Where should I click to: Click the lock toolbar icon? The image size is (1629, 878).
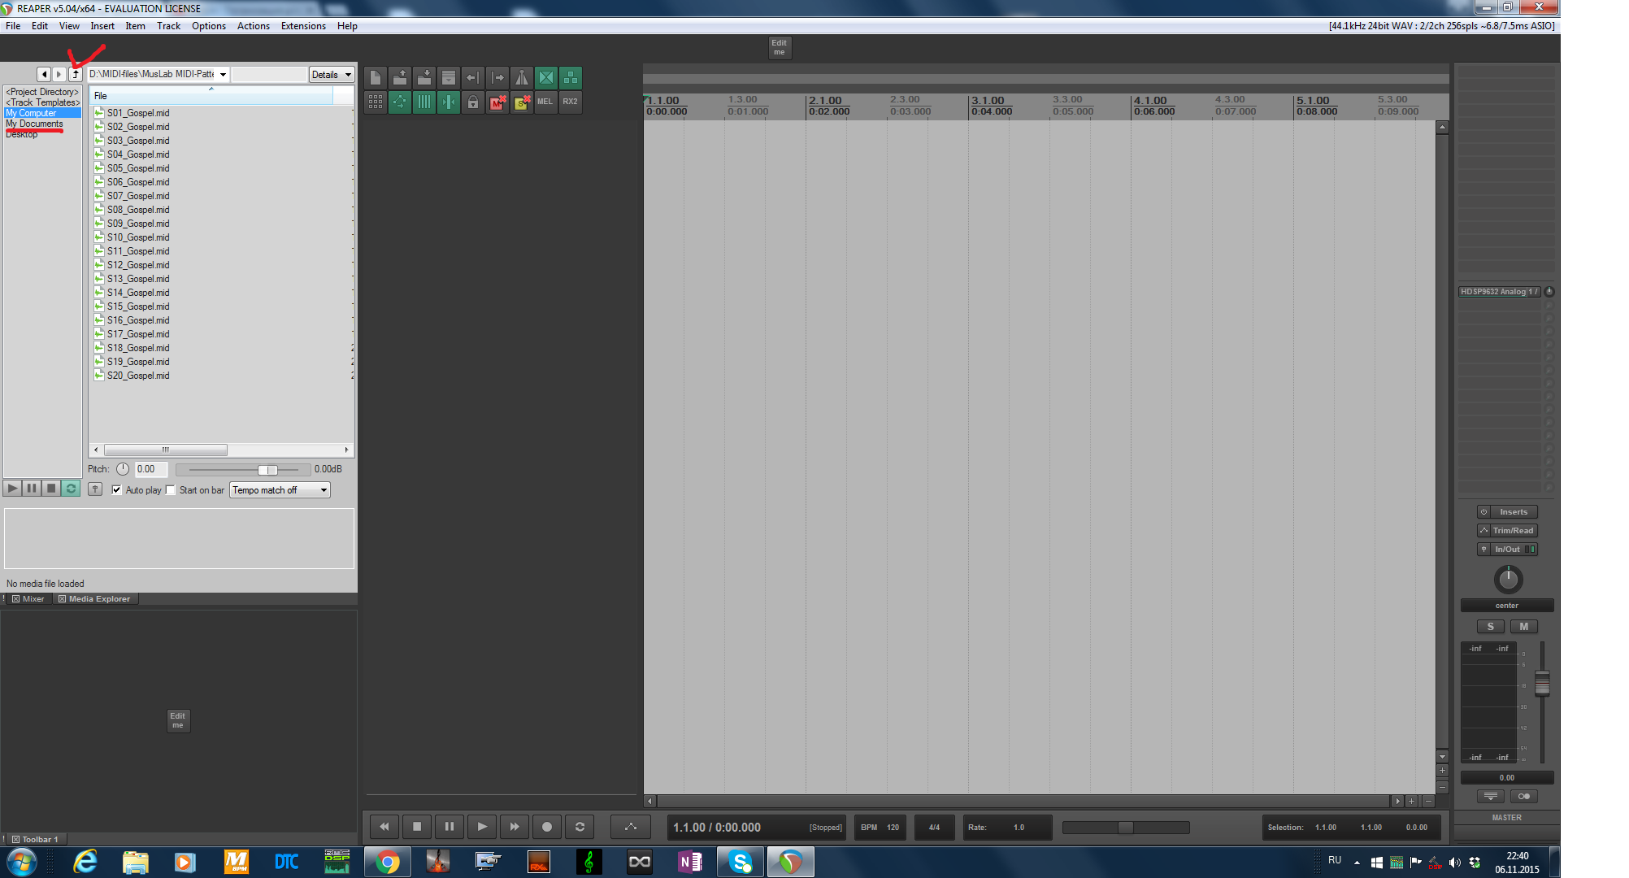point(472,102)
